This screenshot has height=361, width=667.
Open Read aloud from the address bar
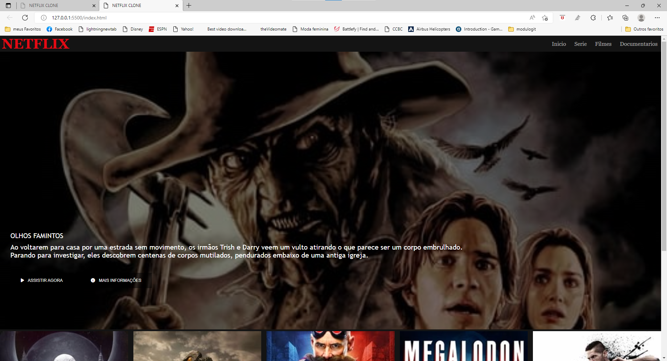click(532, 18)
